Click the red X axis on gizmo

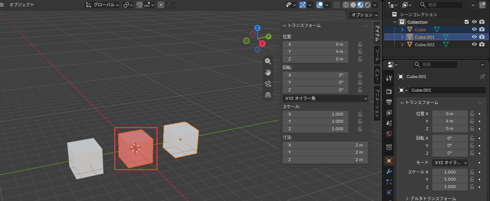(x=262, y=44)
